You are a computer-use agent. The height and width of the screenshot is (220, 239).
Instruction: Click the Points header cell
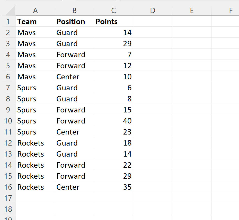(113, 21)
